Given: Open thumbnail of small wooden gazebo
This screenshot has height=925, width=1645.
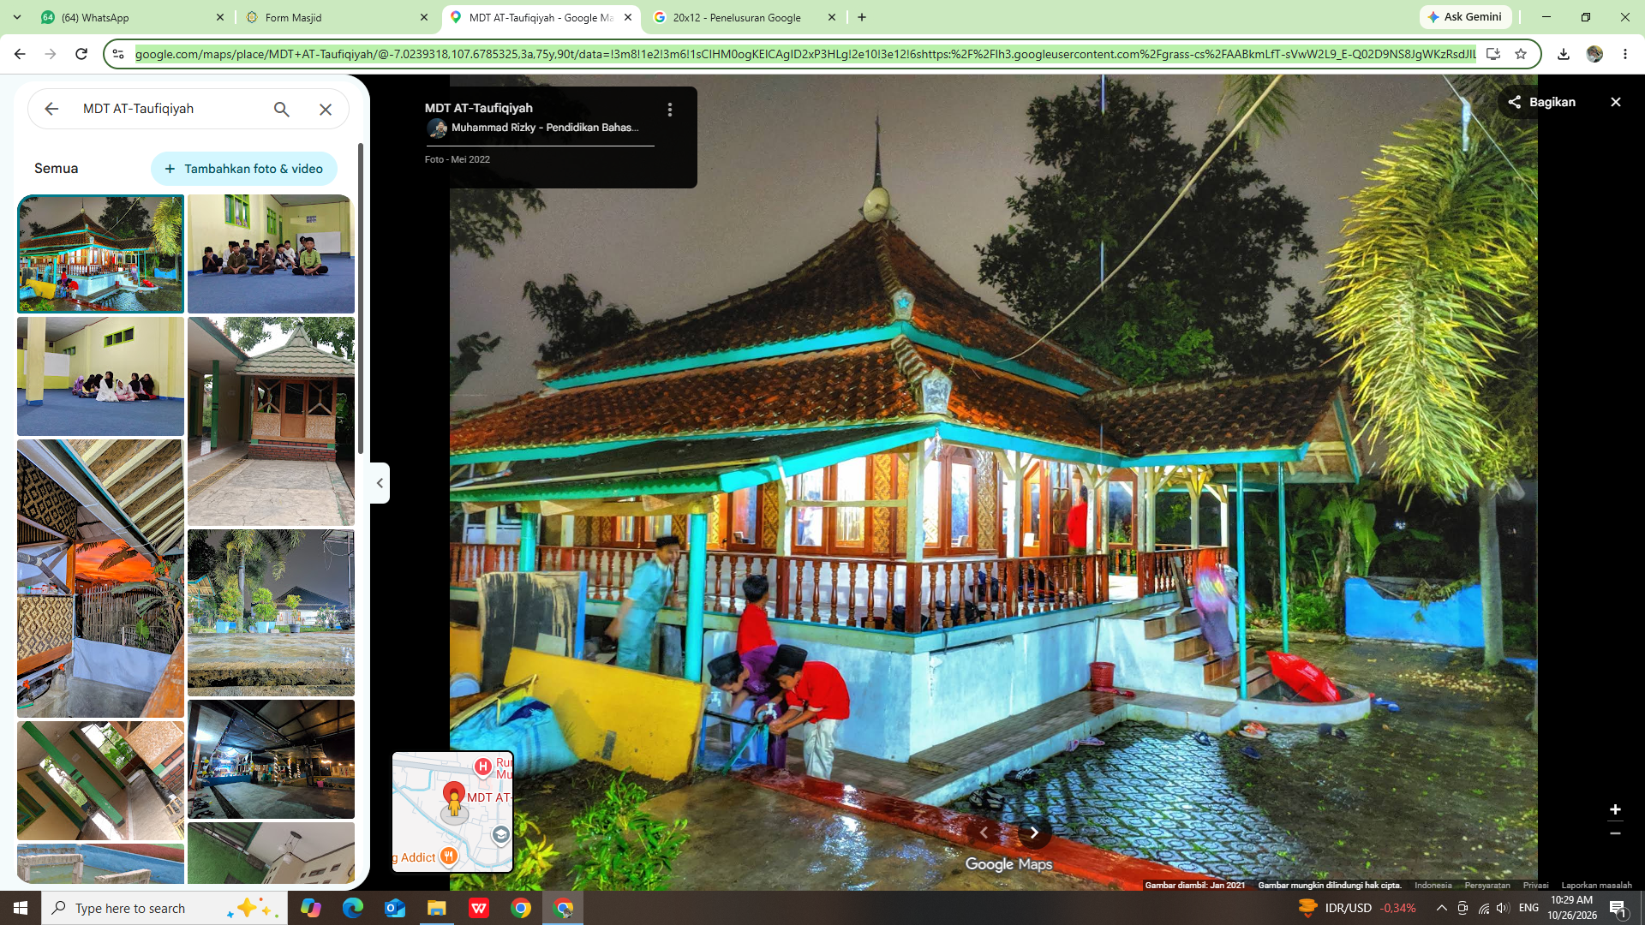Looking at the screenshot, I should pos(271,421).
